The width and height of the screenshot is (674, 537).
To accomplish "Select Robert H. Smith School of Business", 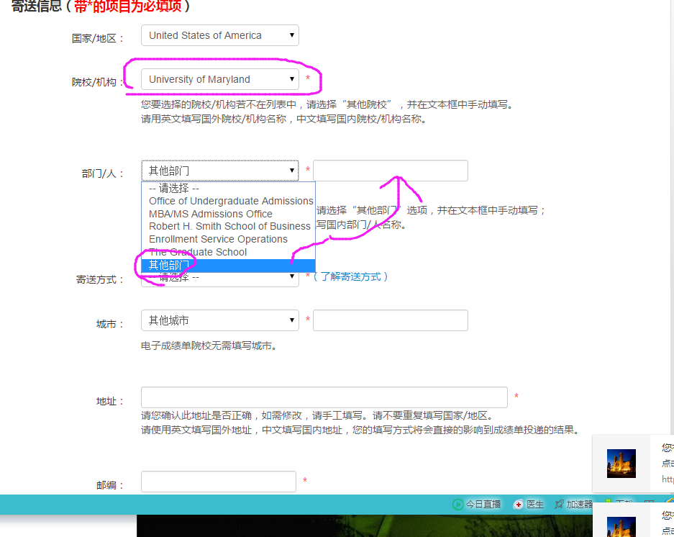I will click(x=228, y=226).
